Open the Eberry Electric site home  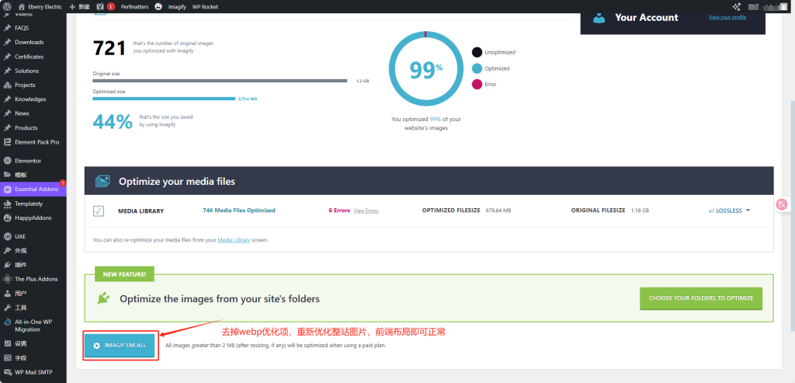coord(40,6)
